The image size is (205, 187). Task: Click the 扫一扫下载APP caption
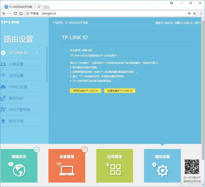tap(192, 178)
